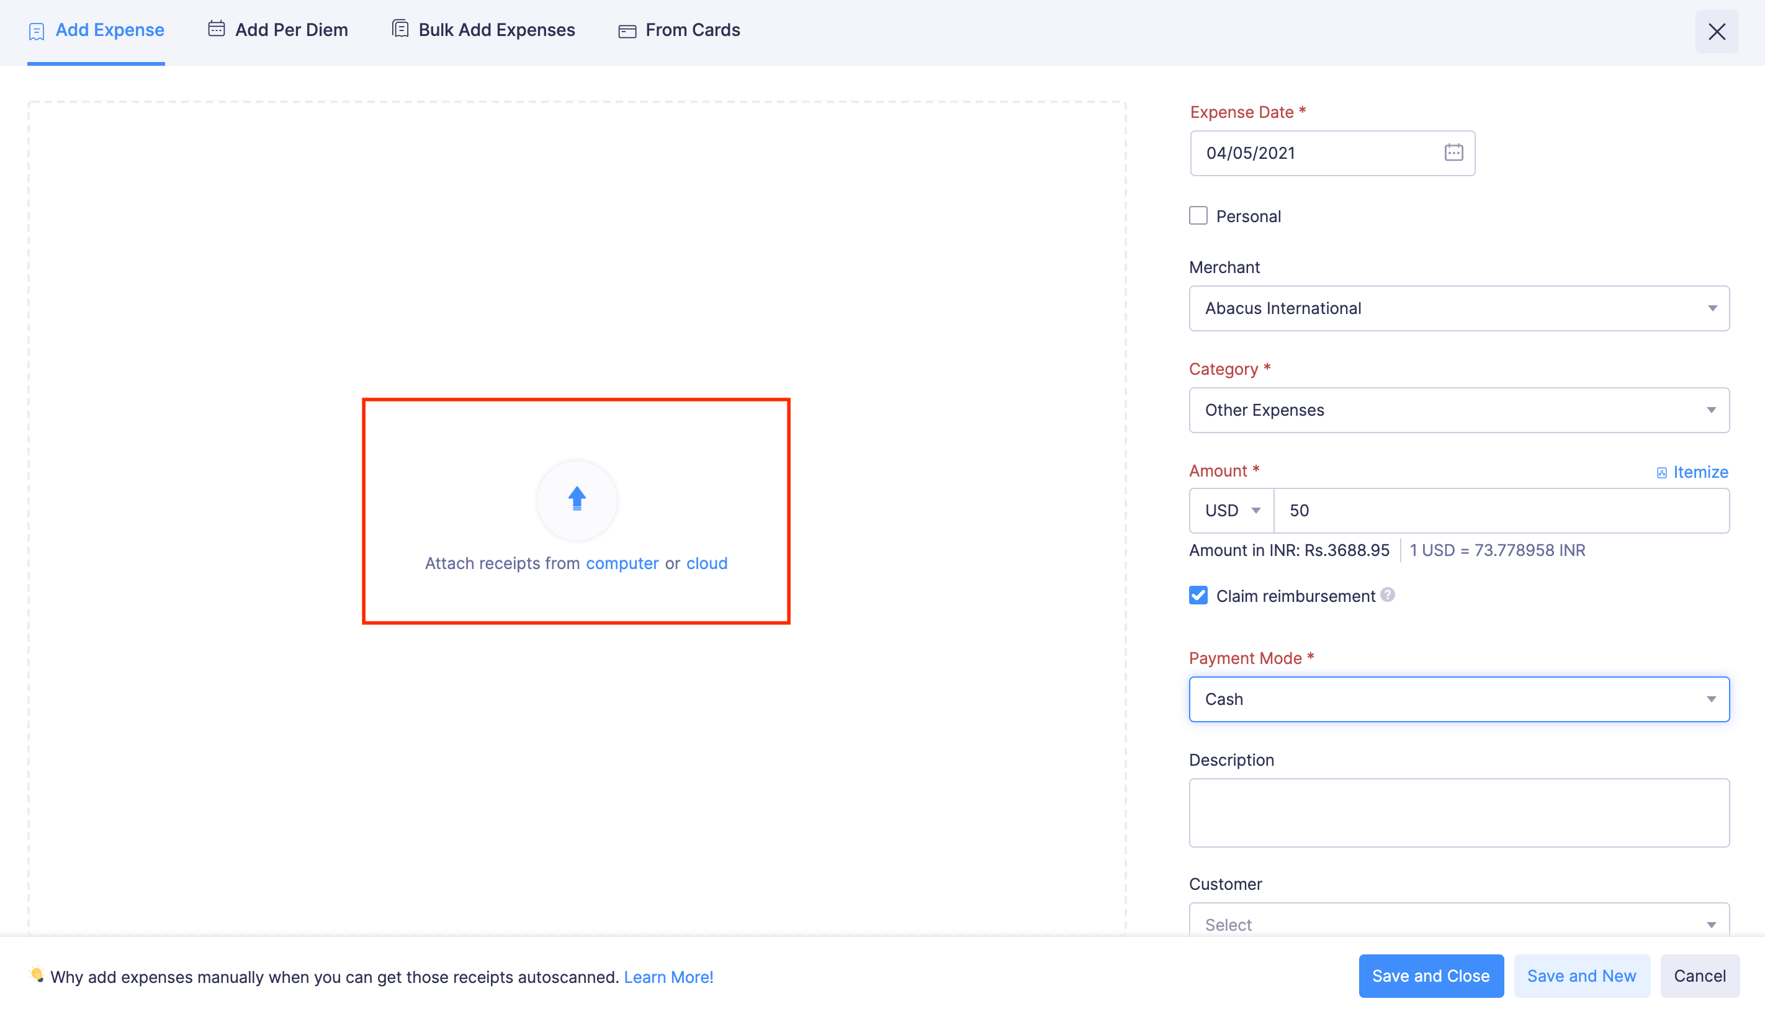Open the Learn More! link

(668, 977)
